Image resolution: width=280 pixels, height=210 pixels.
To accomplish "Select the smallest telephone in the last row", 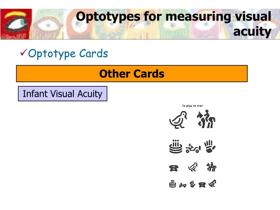I will [202, 185].
